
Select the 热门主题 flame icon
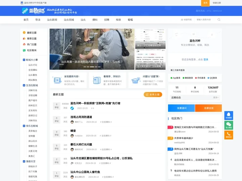pos(24,44)
